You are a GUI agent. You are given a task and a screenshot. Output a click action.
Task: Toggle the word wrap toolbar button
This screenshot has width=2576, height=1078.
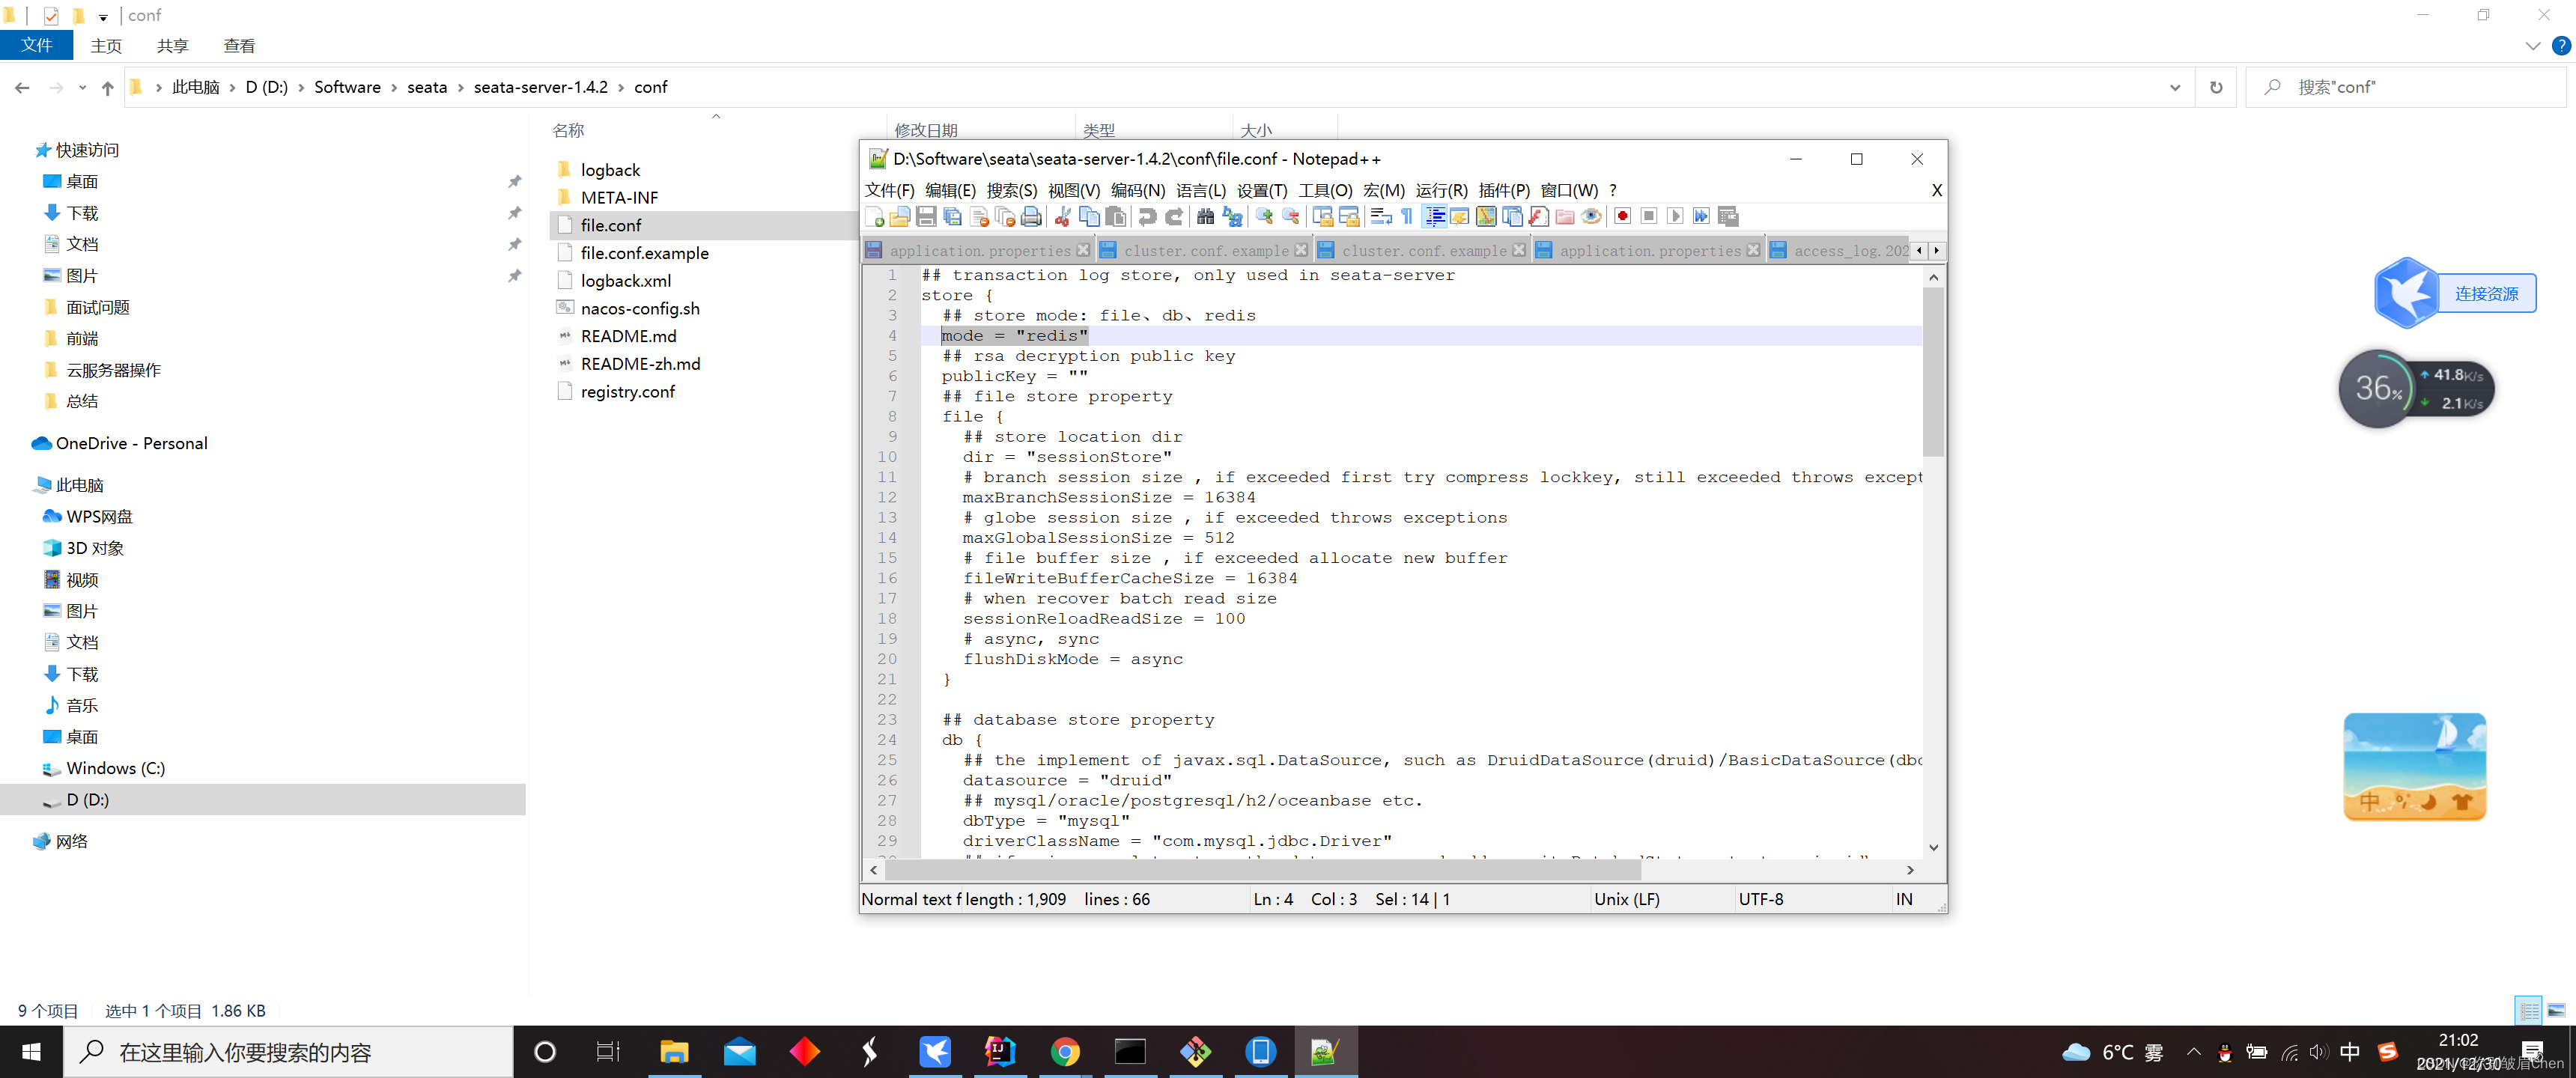[x=1380, y=216]
